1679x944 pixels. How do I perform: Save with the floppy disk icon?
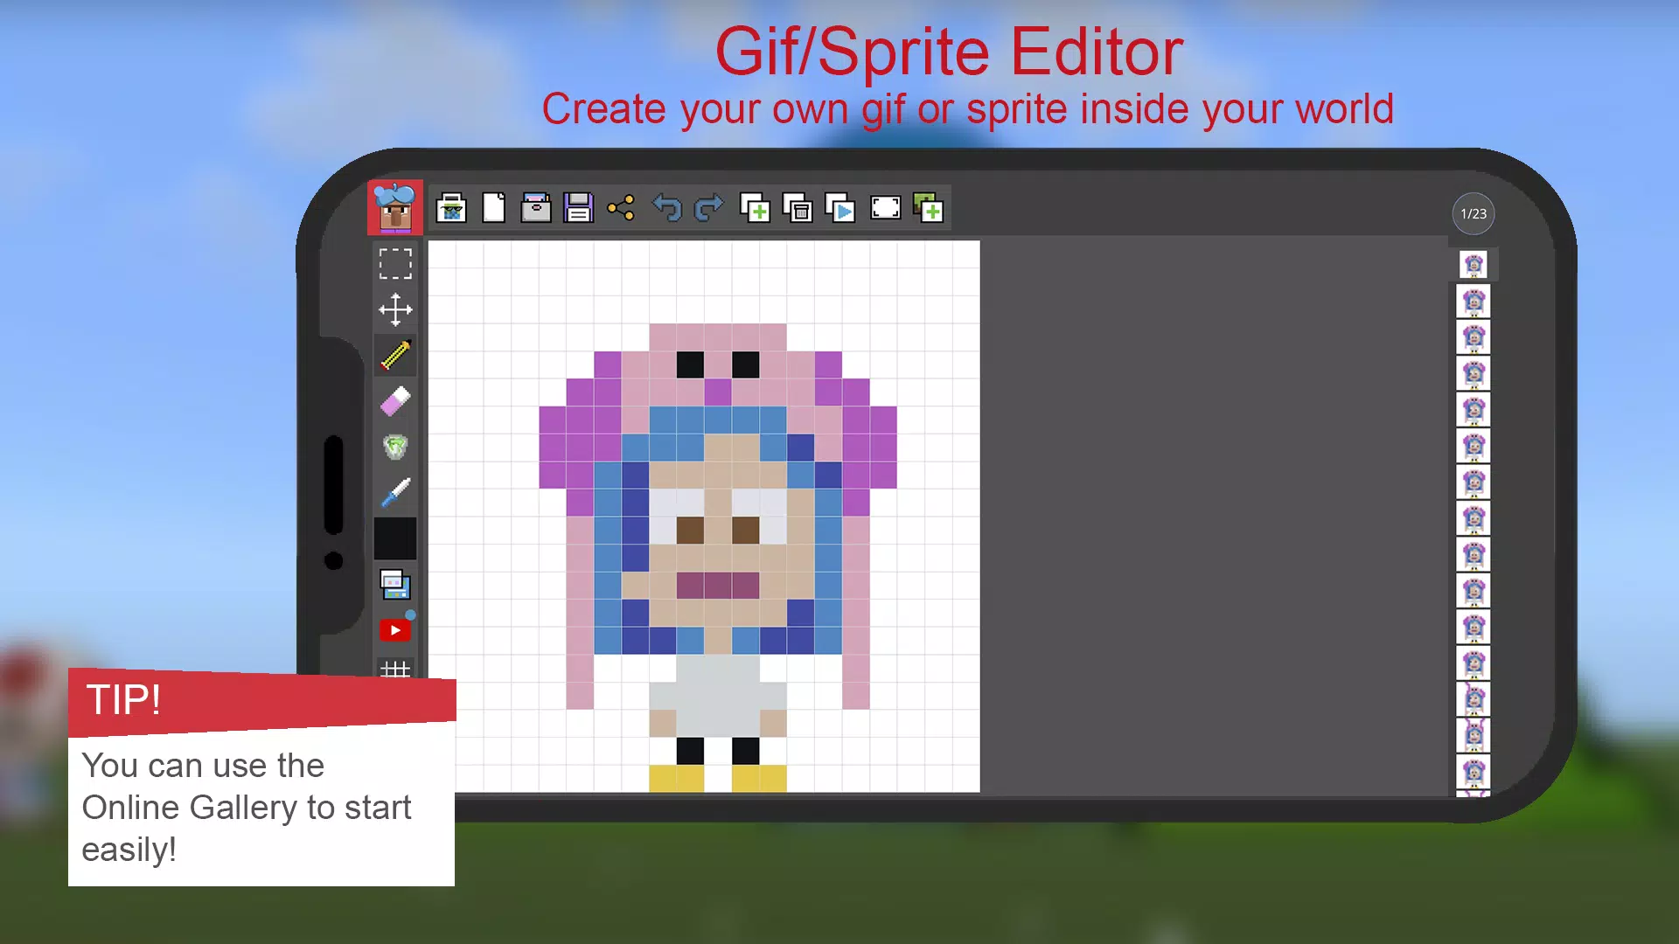coord(578,208)
